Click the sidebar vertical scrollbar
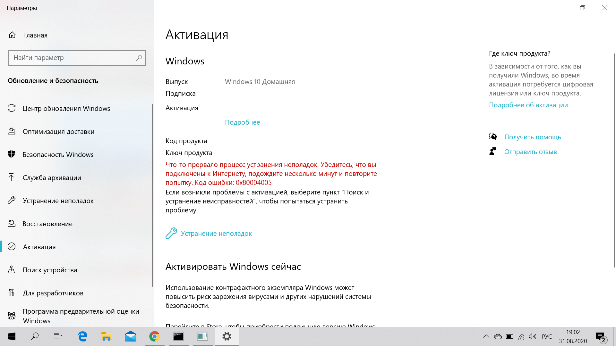 (152, 195)
